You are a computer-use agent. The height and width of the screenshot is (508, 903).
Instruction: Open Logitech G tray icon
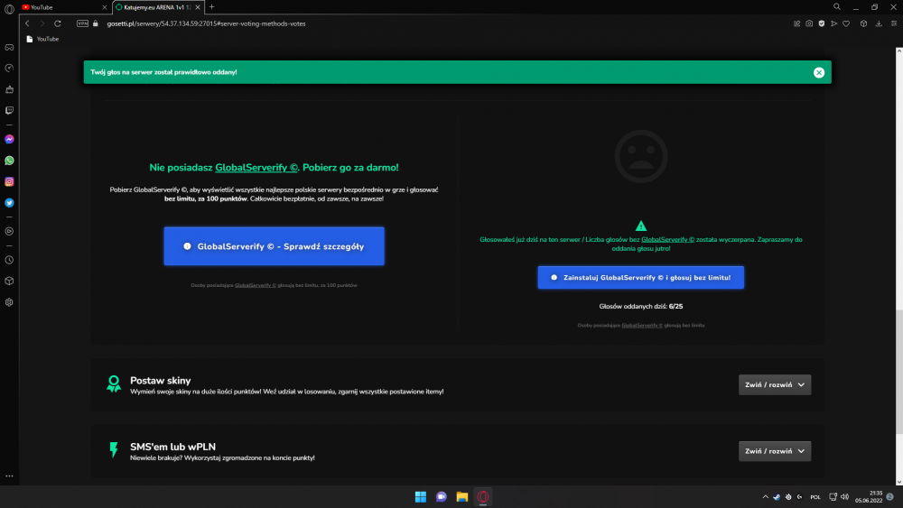(799, 497)
